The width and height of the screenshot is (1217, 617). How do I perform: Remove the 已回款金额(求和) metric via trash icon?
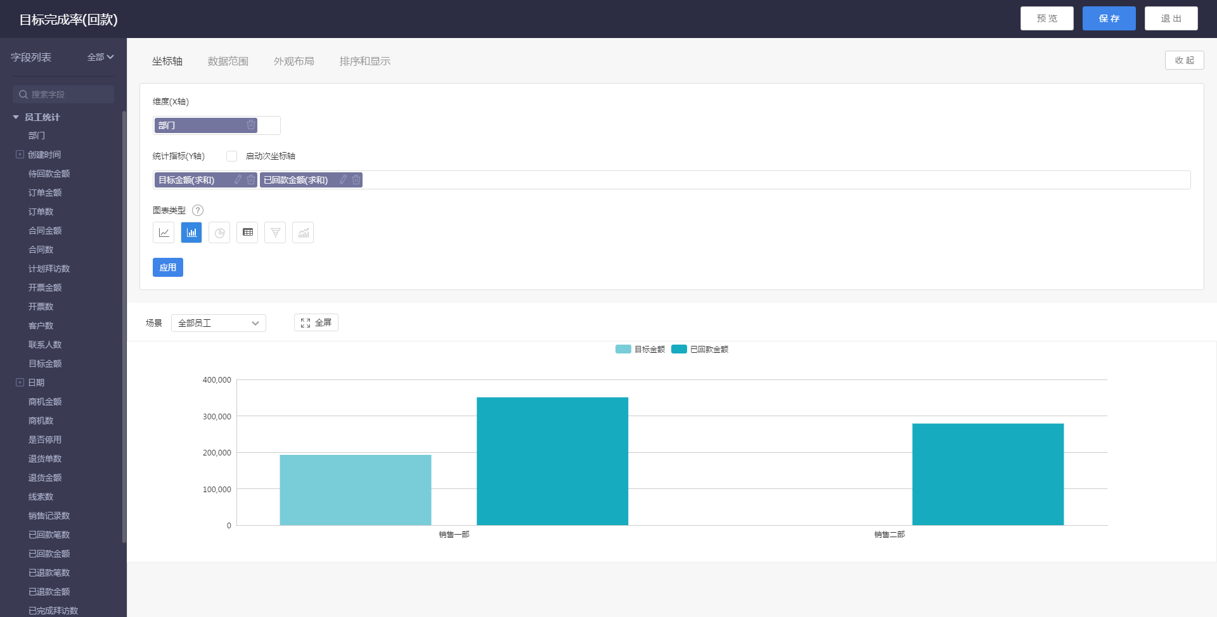click(x=356, y=180)
